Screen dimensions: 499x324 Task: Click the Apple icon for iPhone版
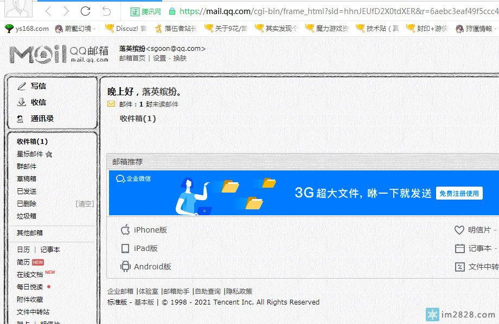125,229
